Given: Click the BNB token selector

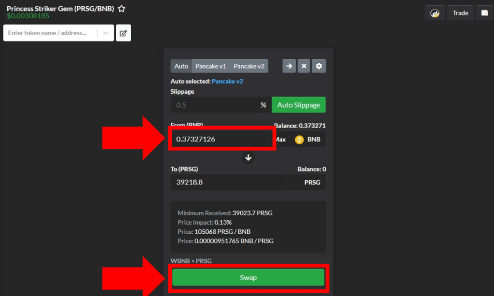Looking at the screenshot, I should pyautogui.click(x=307, y=140).
